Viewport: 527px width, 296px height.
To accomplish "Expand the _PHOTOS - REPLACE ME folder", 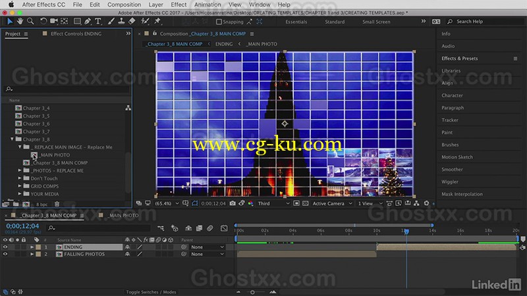I will (x=20, y=170).
